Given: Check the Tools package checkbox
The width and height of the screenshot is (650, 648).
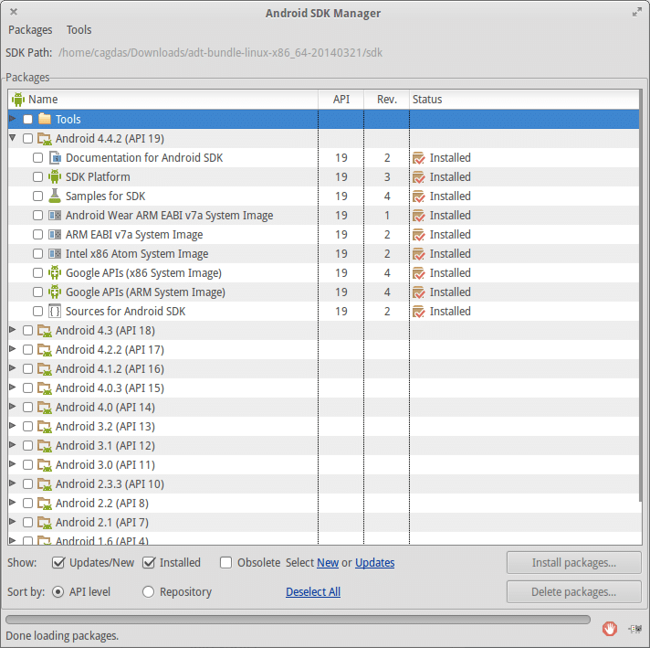Looking at the screenshot, I should [x=27, y=119].
